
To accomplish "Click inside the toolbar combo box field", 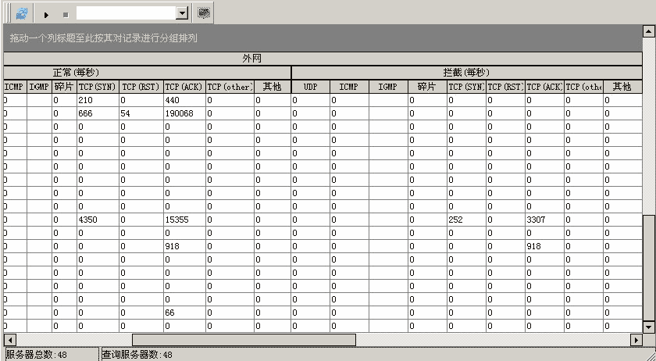I will [x=126, y=13].
